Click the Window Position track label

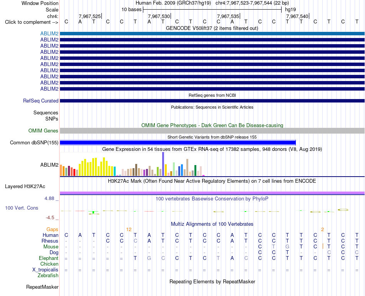[x=40, y=3]
